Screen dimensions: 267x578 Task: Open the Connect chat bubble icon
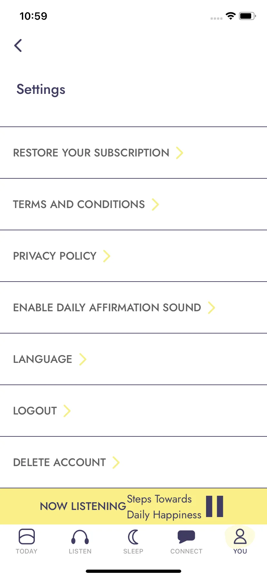point(186,537)
